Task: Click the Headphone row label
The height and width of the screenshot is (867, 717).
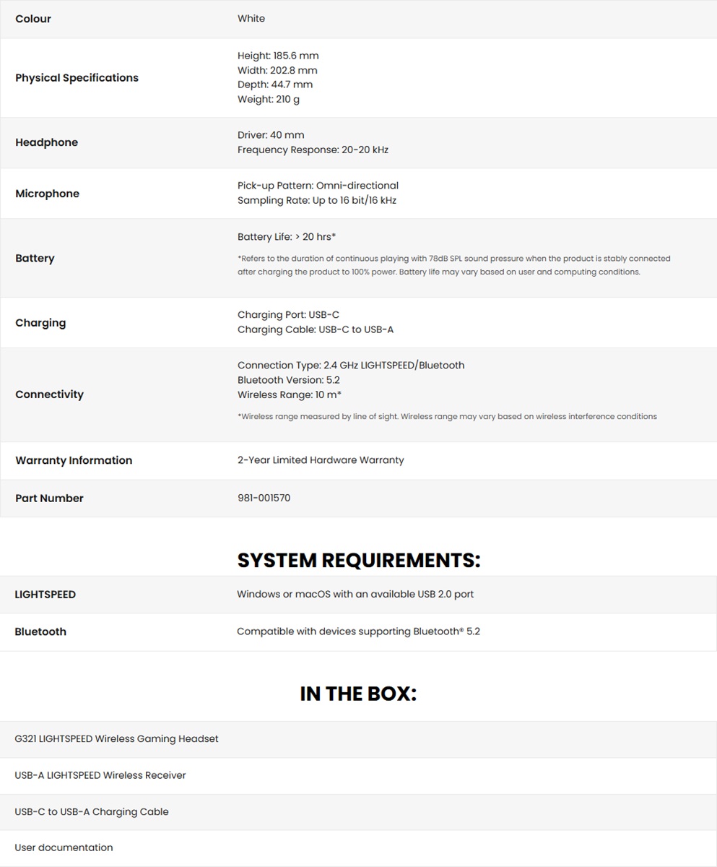Action: point(46,142)
